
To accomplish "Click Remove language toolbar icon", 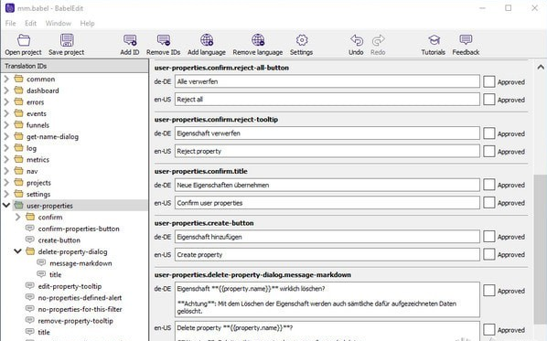I will tap(258, 45).
